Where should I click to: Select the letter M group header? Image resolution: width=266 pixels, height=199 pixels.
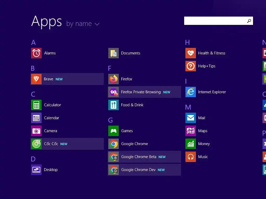tap(188, 107)
